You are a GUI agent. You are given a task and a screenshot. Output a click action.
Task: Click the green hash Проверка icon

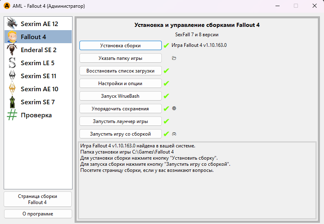click(13, 115)
